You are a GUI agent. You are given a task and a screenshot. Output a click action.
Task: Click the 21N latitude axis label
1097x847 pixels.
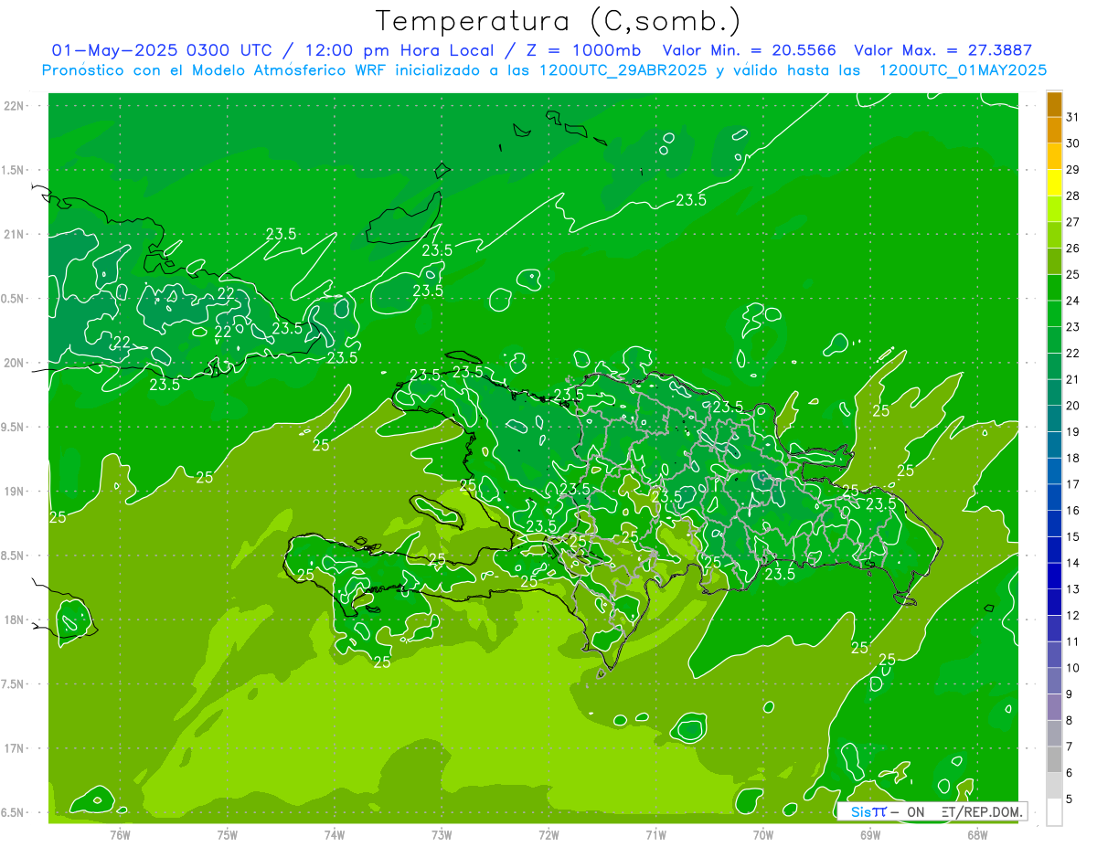coord(16,234)
